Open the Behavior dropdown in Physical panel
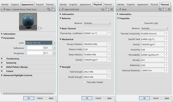The image size is (173, 102). (97, 23)
